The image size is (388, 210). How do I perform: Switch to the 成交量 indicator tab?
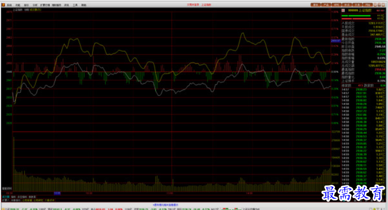(x=5, y=197)
